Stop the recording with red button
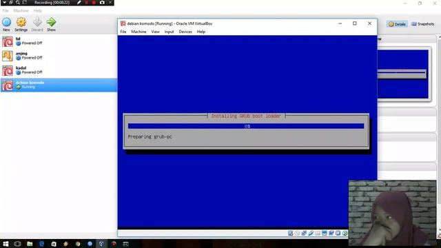The width and height of the screenshot is (441, 248). (94, 2)
